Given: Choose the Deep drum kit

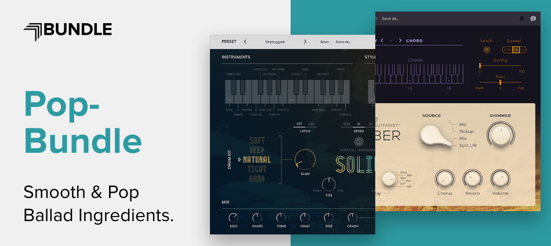Looking at the screenshot, I should [x=257, y=150].
